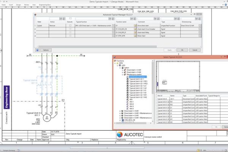Click browse icon for D1.CHK_BCK_CB
The height and width of the screenshot is (152, 228).
tap(135, 29)
